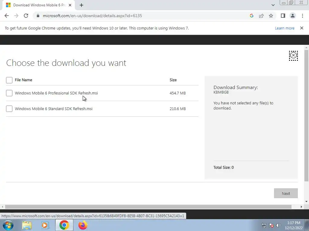Click scroll-down arrow on vertical scrollbar
This screenshot has width=309, height=231.
point(306,202)
